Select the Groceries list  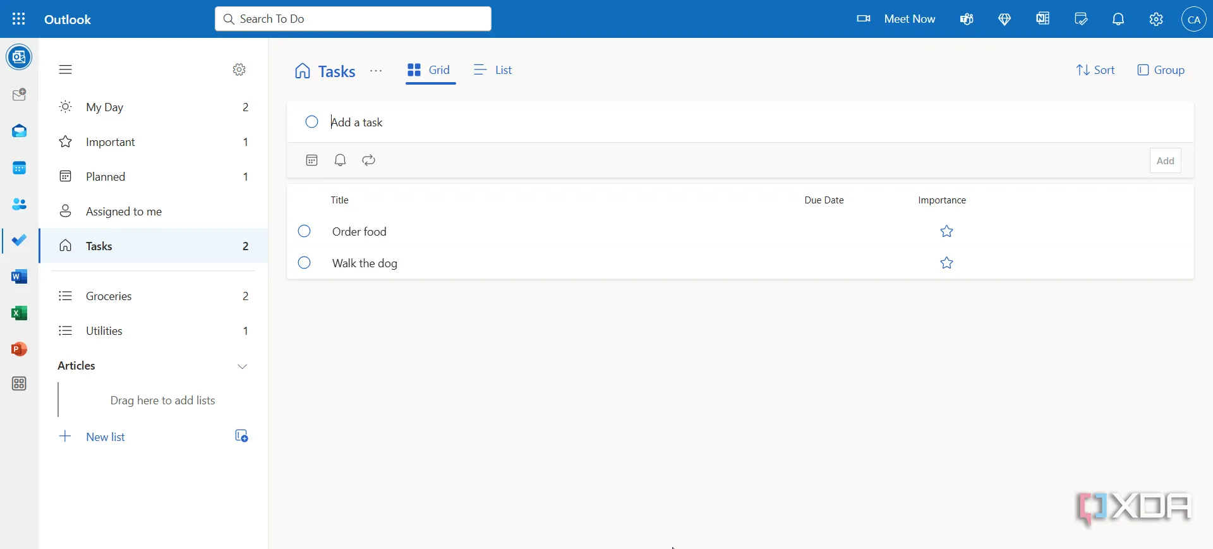(109, 296)
